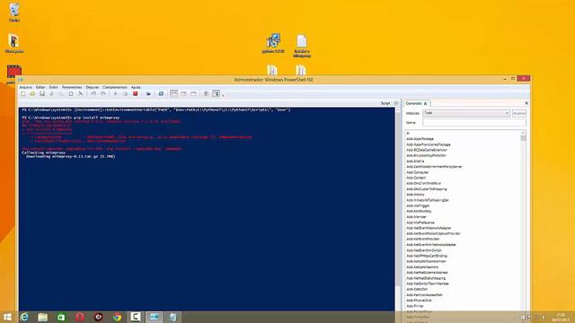Select Add-CertificateEnrollmentPolicyServer command

[x=434, y=167]
